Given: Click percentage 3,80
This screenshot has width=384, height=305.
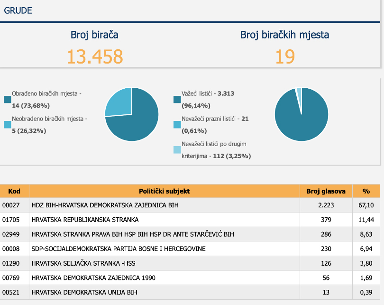Looking at the screenshot, I should point(366,263).
